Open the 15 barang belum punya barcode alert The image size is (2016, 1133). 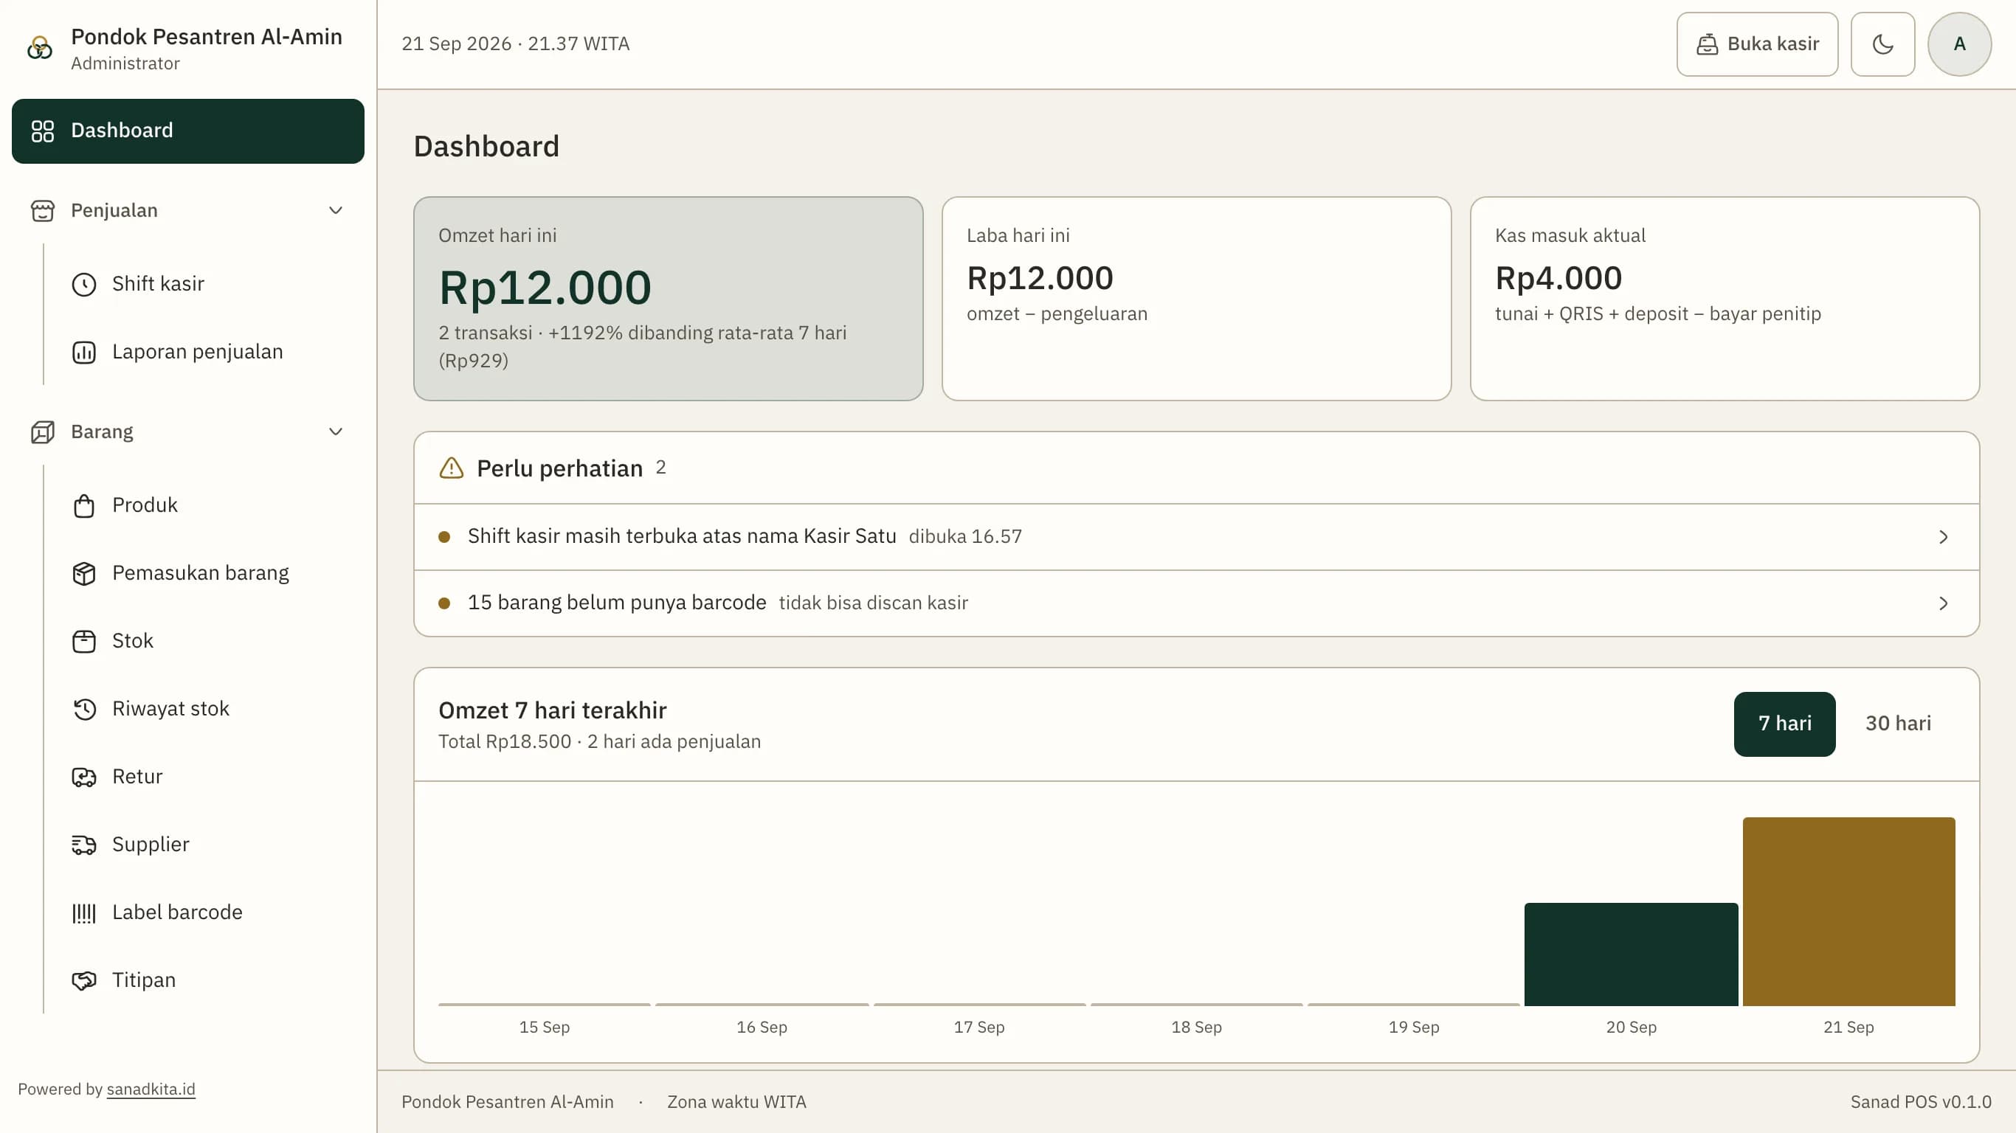point(1197,603)
